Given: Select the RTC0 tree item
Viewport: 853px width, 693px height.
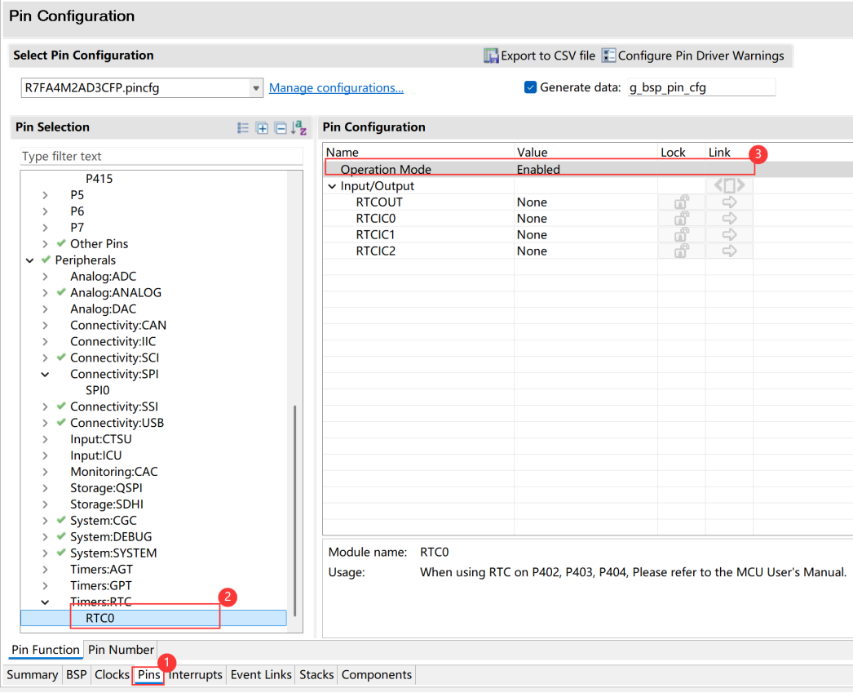Looking at the screenshot, I should pos(100,618).
